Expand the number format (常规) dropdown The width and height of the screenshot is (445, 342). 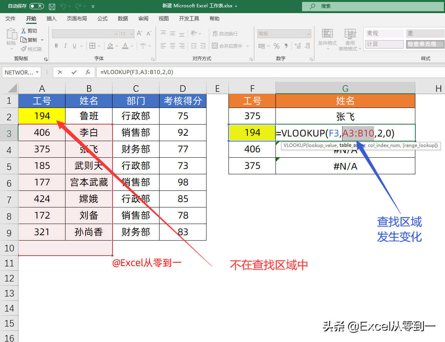[x=309, y=34]
